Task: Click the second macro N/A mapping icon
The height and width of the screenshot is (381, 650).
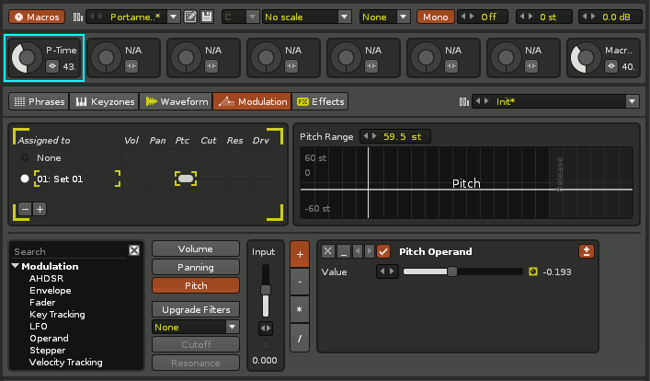Action: click(x=131, y=66)
